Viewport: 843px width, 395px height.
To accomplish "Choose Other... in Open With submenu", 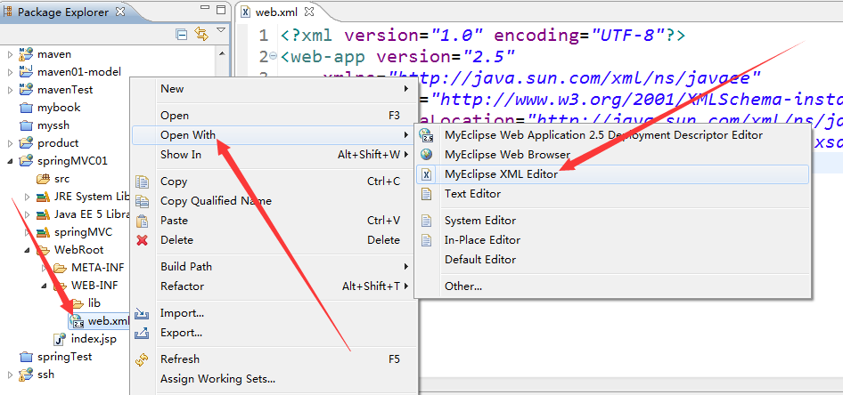I will coord(612,286).
